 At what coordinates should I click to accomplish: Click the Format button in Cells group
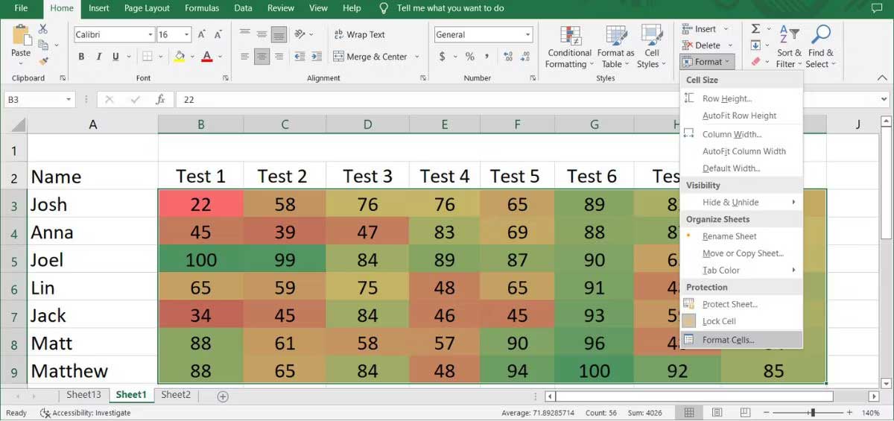(x=708, y=62)
